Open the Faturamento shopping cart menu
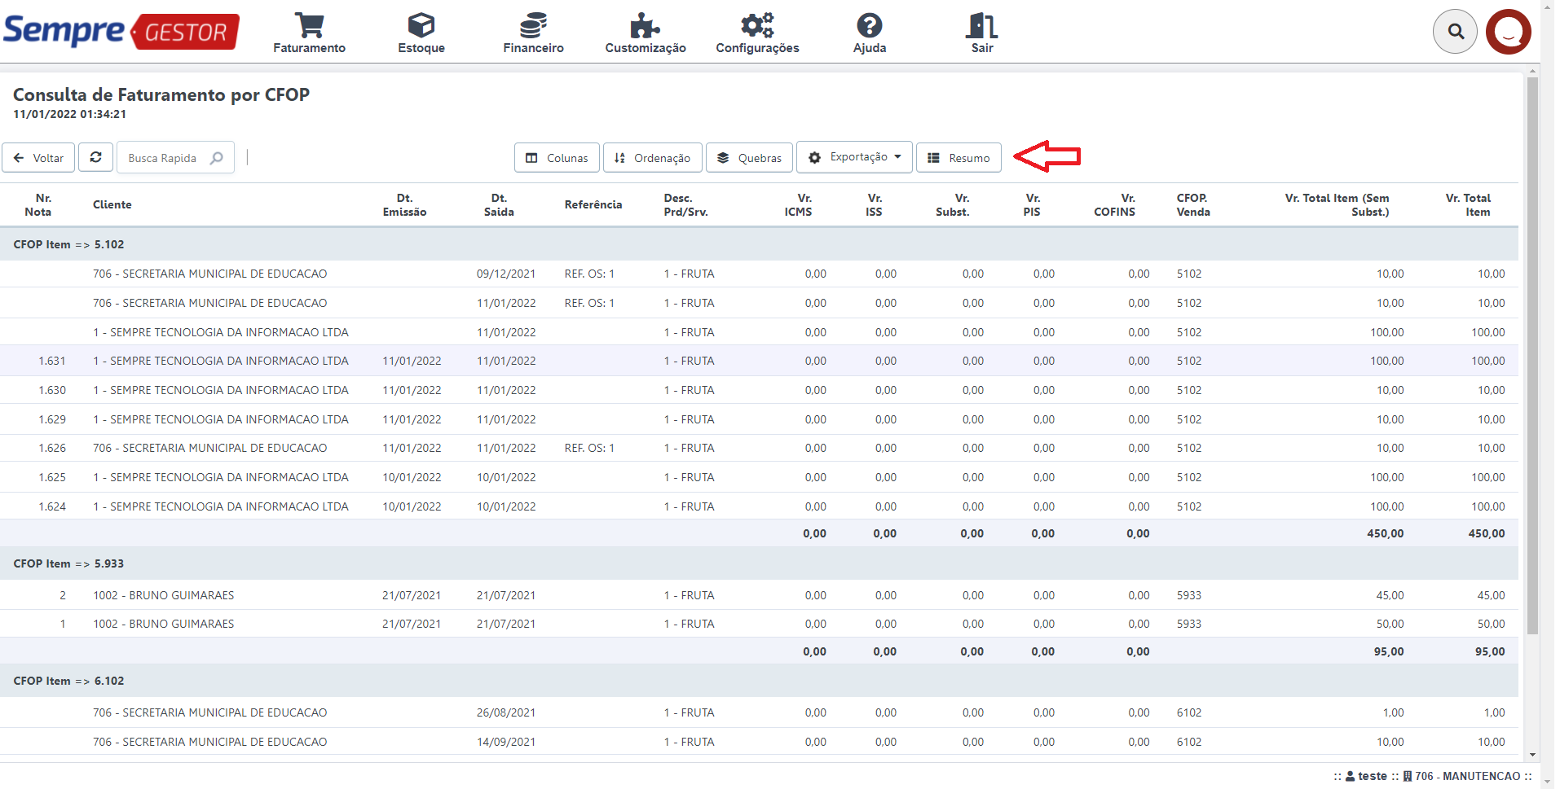This screenshot has width=1560, height=789. 309,33
